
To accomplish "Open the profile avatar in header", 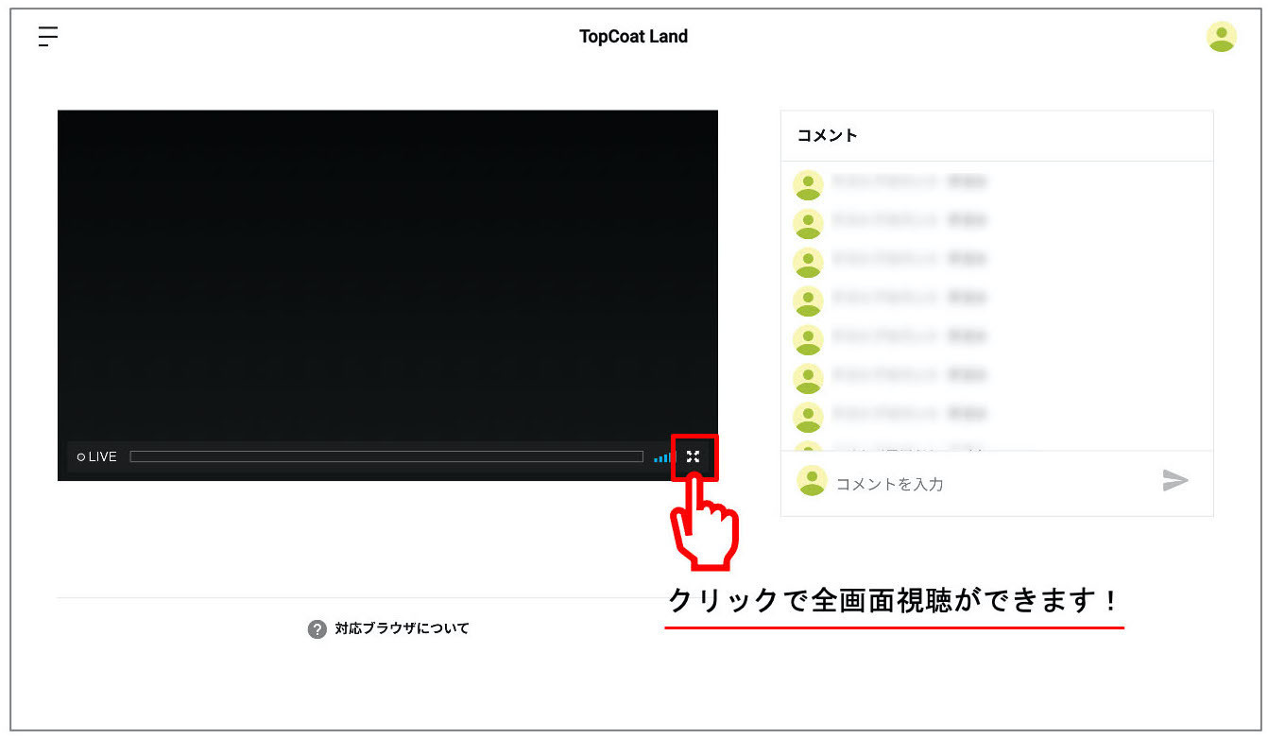I will (x=1222, y=37).
